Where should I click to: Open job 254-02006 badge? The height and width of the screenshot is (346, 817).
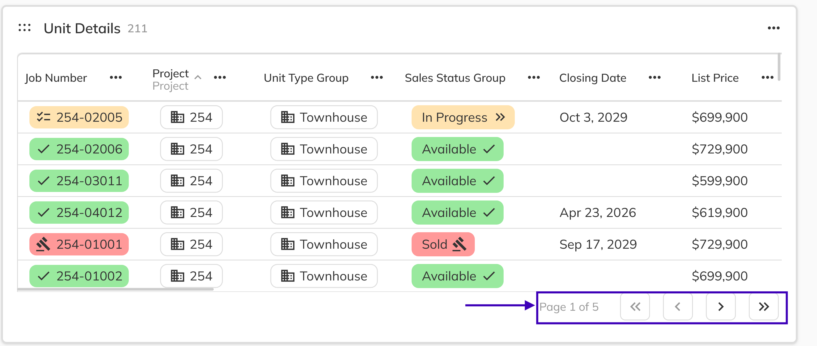[79, 149]
